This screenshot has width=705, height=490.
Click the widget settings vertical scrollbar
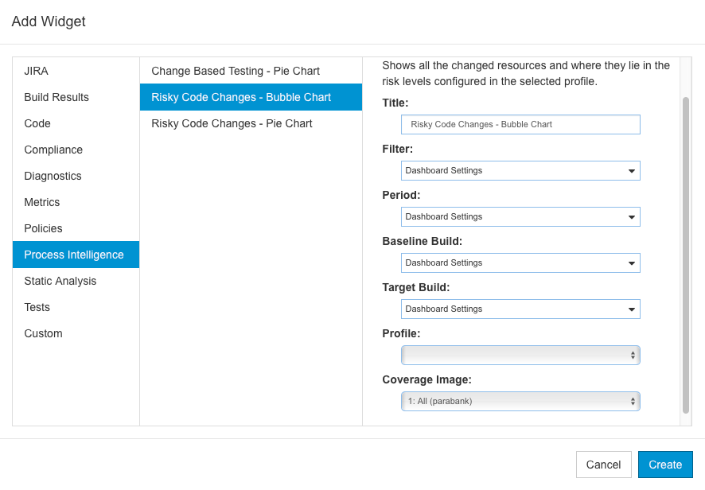(x=686, y=255)
